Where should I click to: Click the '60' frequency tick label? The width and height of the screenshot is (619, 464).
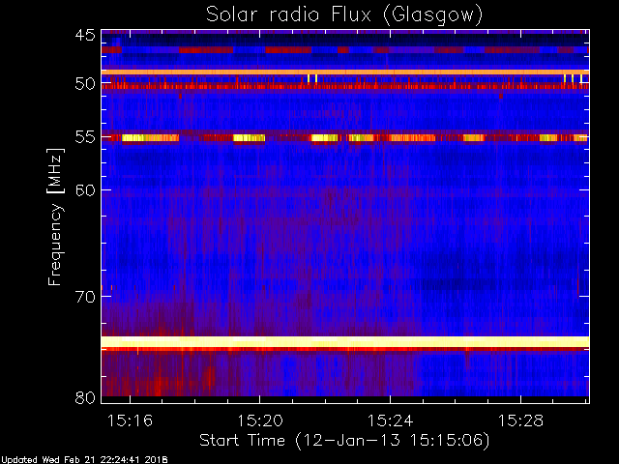[85, 190]
